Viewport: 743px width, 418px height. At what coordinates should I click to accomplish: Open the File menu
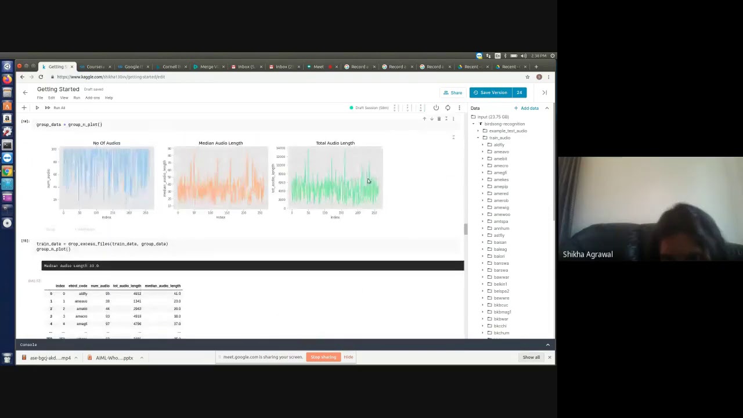point(40,98)
